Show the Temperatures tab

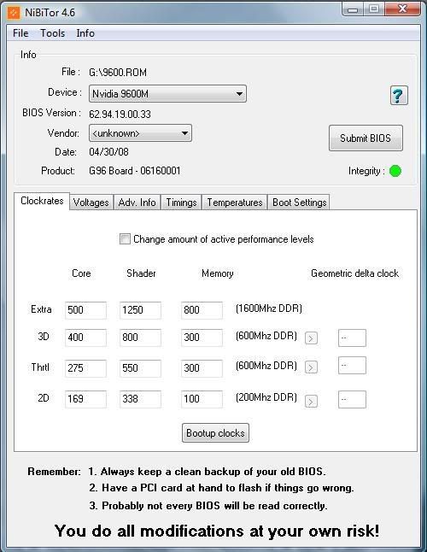point(235,203)
